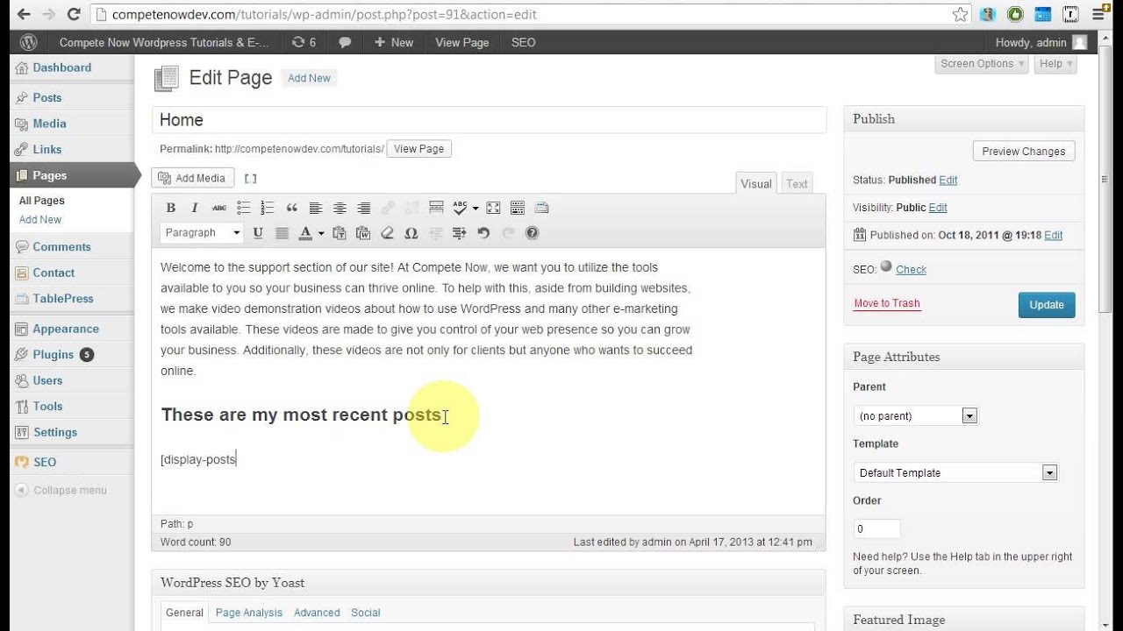Open spellchecker language dropdown arrow
Screen dimensions: 1123x631
click(x=476, y=208)
